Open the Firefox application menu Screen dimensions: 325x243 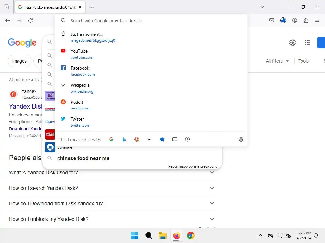pyautogui.click(x=317, y=20)
